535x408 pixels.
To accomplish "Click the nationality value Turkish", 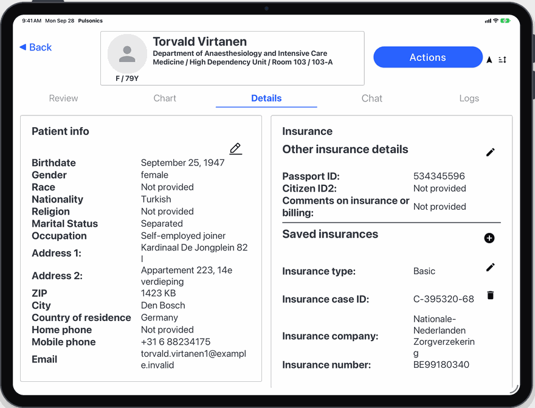I will coord(156,199).
